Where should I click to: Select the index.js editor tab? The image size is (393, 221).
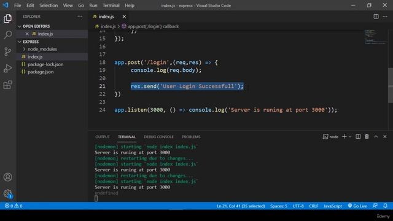pyautogui.click(x=106, y=17)
